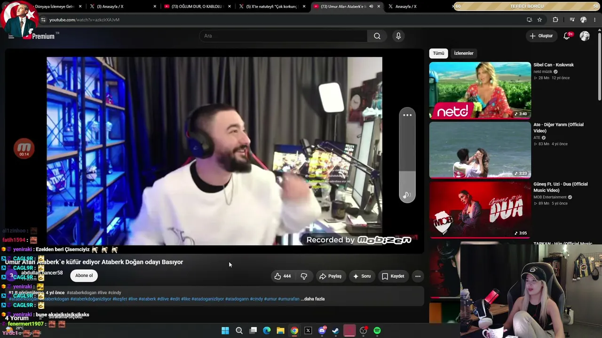Open the Windows Start menu
This screenshot has width=602, height=338.
click(x=225, y=331)
